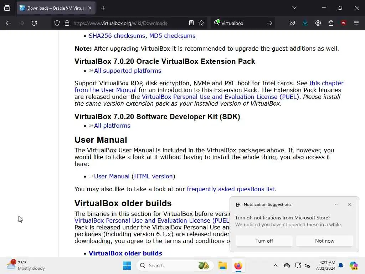Viewport: 365px width, 274px height.
Task: Submit virtualbox search with arrow
Action: pyautogui.click(x=269, y=23)
